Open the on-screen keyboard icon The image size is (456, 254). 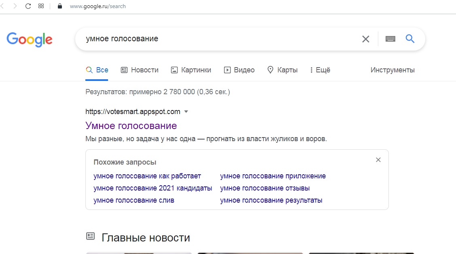click(390, 39)
